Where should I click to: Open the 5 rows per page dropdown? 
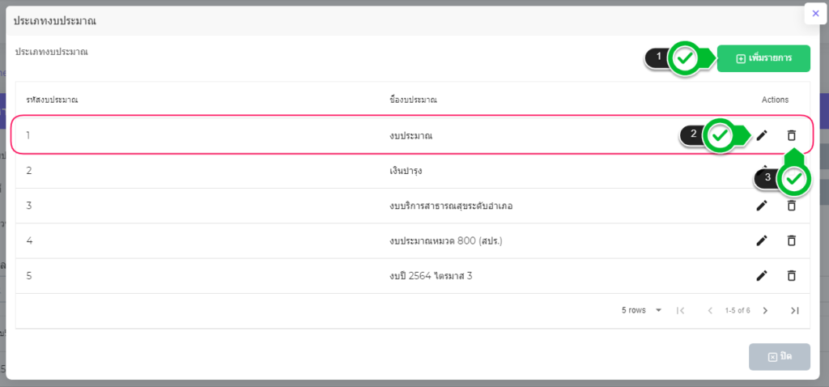tap(642, 310)
